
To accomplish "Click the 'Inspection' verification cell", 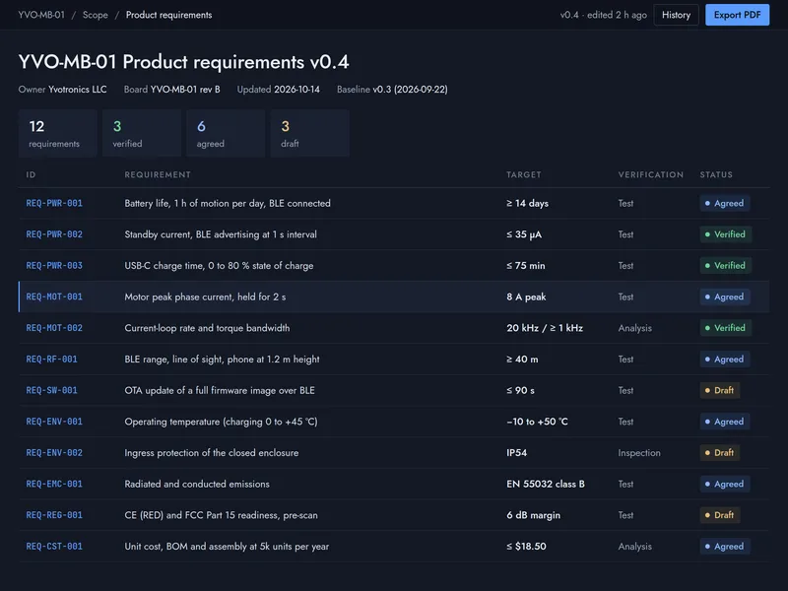I will coord(639,453).
